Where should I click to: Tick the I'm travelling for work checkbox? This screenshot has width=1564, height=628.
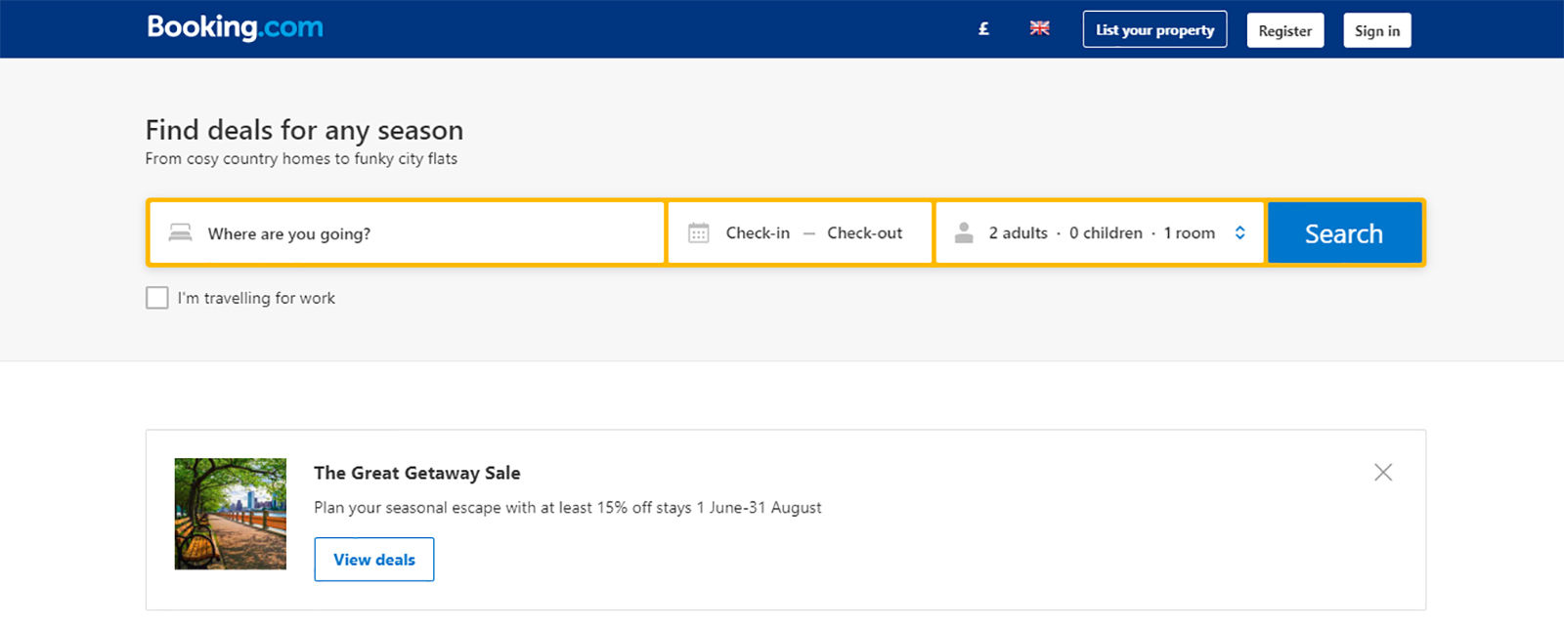click(x=156, y=298)
